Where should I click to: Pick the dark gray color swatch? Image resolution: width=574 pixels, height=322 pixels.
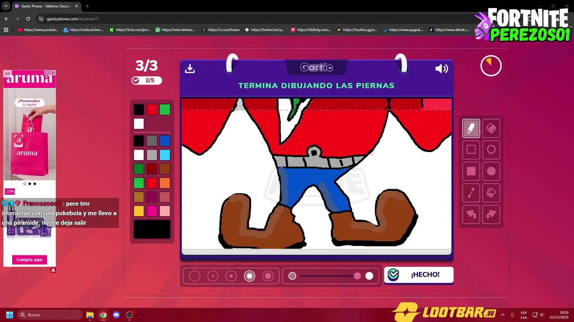[152, 141]
